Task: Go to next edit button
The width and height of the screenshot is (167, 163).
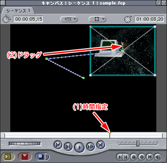Action: 101,145
